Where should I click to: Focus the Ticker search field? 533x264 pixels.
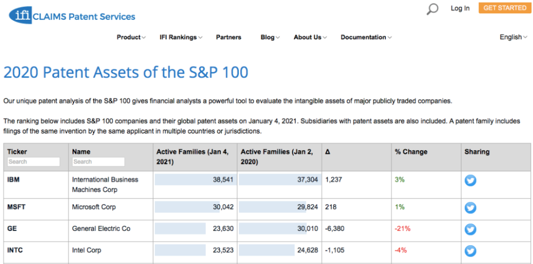[x=34, y=162]
